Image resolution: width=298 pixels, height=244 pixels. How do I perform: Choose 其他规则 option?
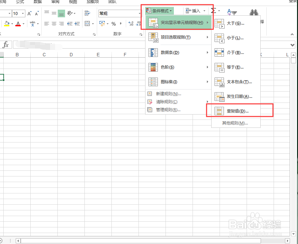click(236, 123)
